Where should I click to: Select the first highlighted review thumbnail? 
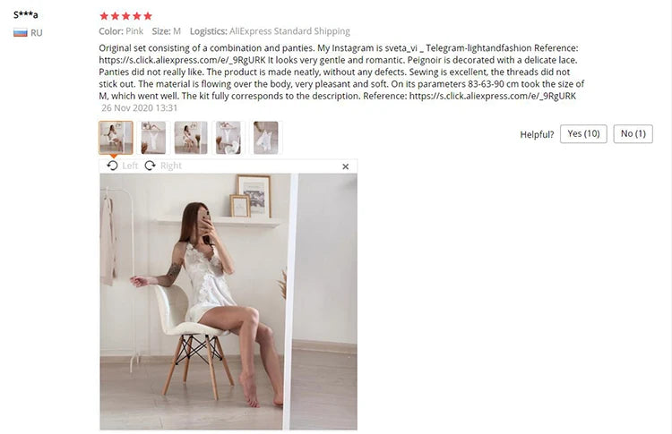(x=116, y=138)
